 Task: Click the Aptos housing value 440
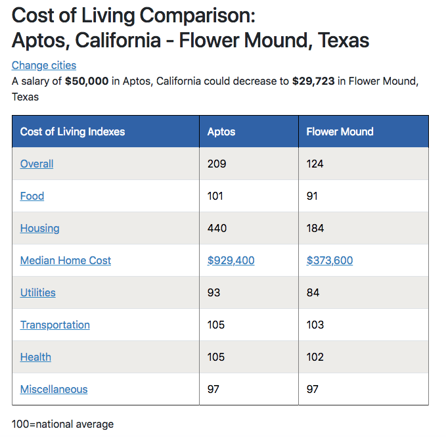pyautogui.click(x=217, y=228)
